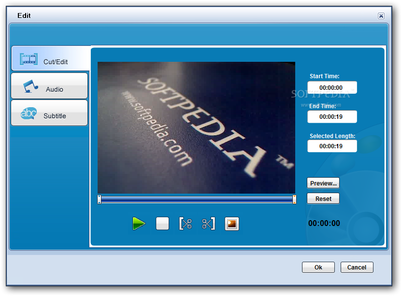Close the Edit window
Screen dimensions: 402x296
click(x=381, y=16)
